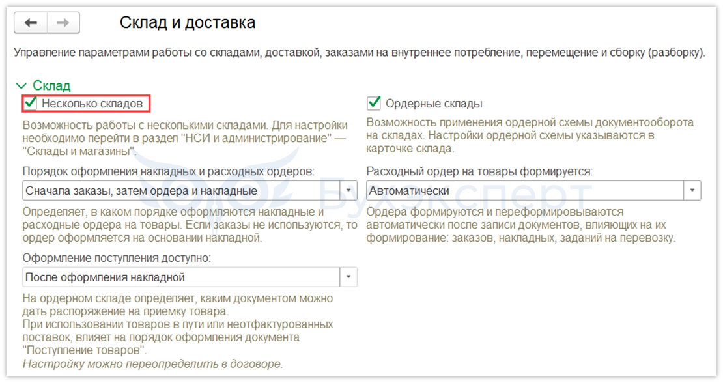The image size is (723, 383).
Task: Click the green Склад section heading
Action: (52, 86)
